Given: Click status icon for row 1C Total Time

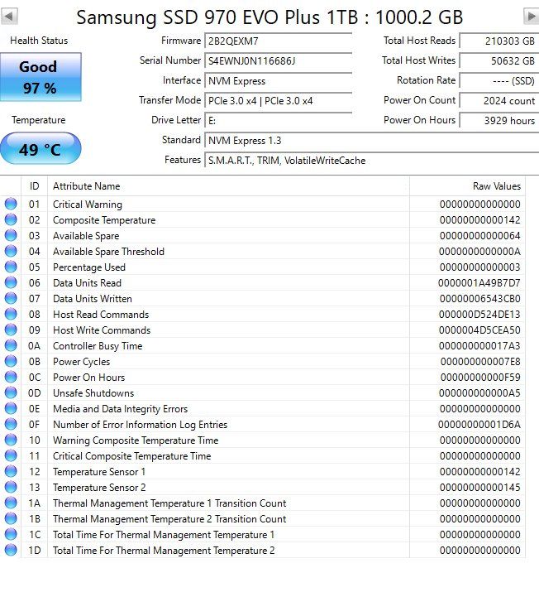Looking at the screenshot, I should 11,534.
